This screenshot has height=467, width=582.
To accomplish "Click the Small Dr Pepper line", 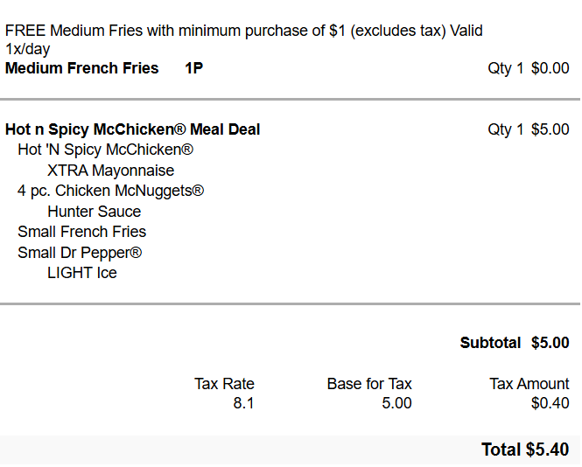I will pos(80,253).
